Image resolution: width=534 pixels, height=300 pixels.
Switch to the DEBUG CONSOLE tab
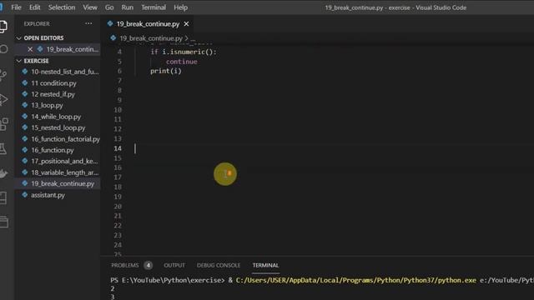219,265
